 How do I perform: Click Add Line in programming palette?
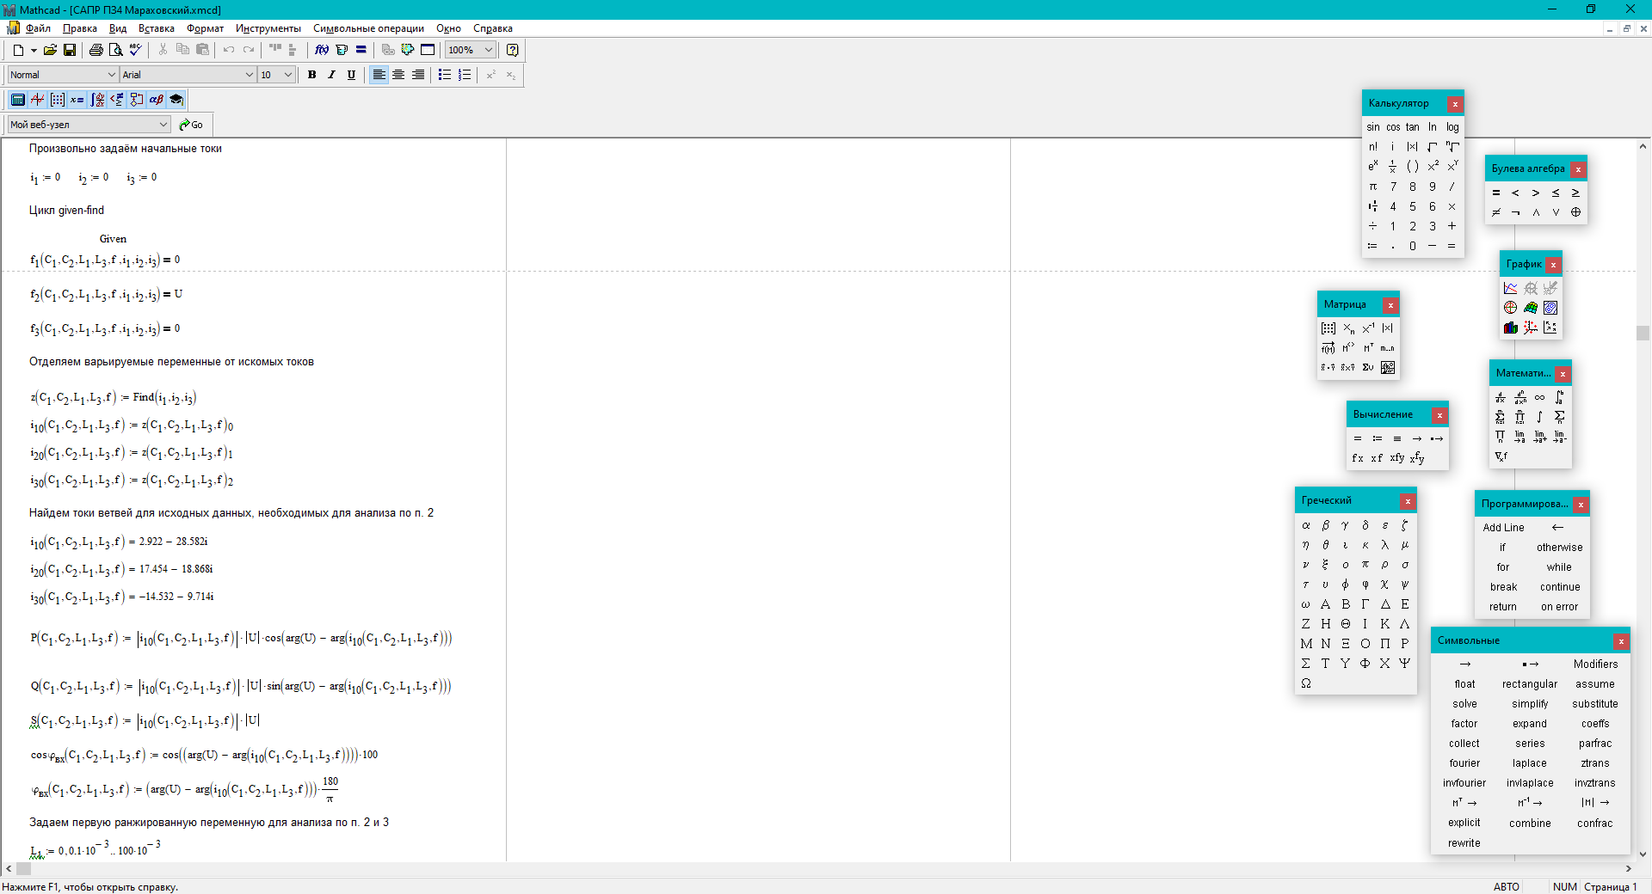click(x=1503, y=528)
